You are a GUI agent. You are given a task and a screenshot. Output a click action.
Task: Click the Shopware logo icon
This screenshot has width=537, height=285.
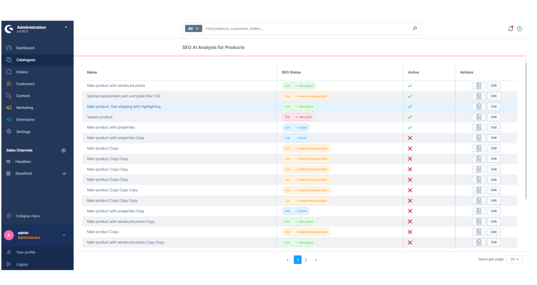click(x=9, y=29)
